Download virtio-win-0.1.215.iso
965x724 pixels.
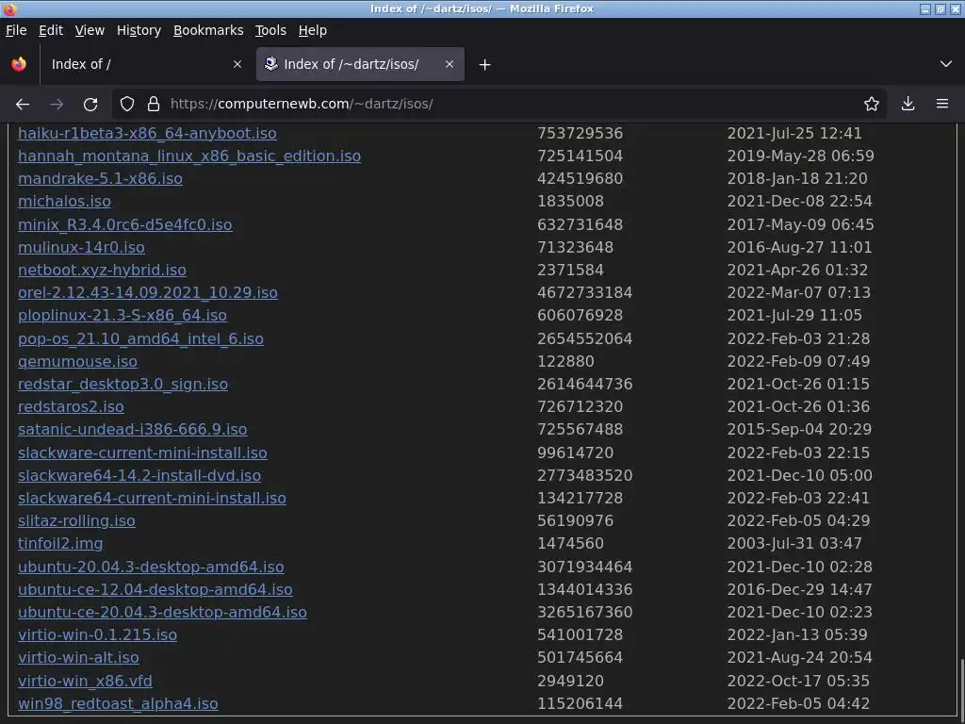click(97, 635)
